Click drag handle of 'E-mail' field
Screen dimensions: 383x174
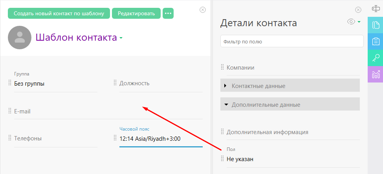pyautogui.click(x=10, y=111)
